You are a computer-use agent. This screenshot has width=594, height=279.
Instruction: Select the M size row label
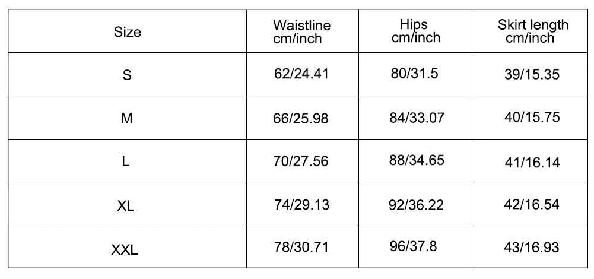click(126, 118)
